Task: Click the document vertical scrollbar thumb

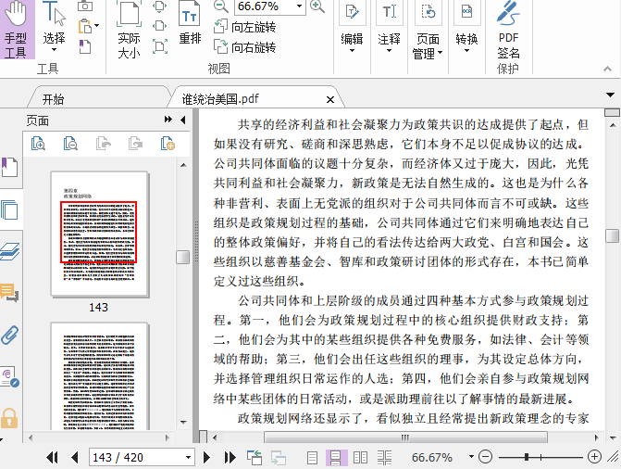Action: (613, 235)
